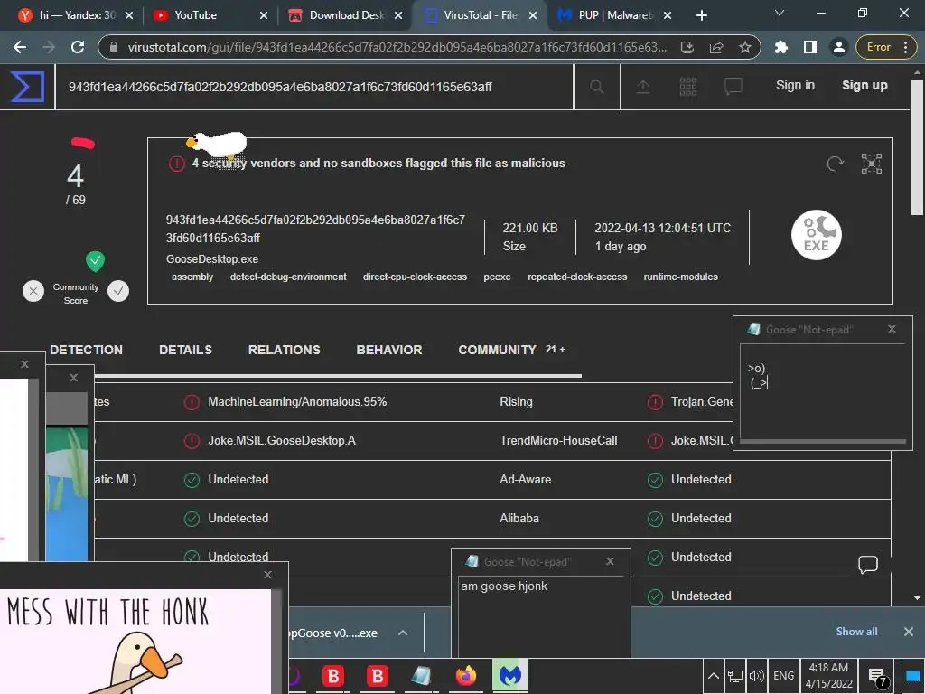Switch to the RELATIONS tab

[x=285, y=350]
